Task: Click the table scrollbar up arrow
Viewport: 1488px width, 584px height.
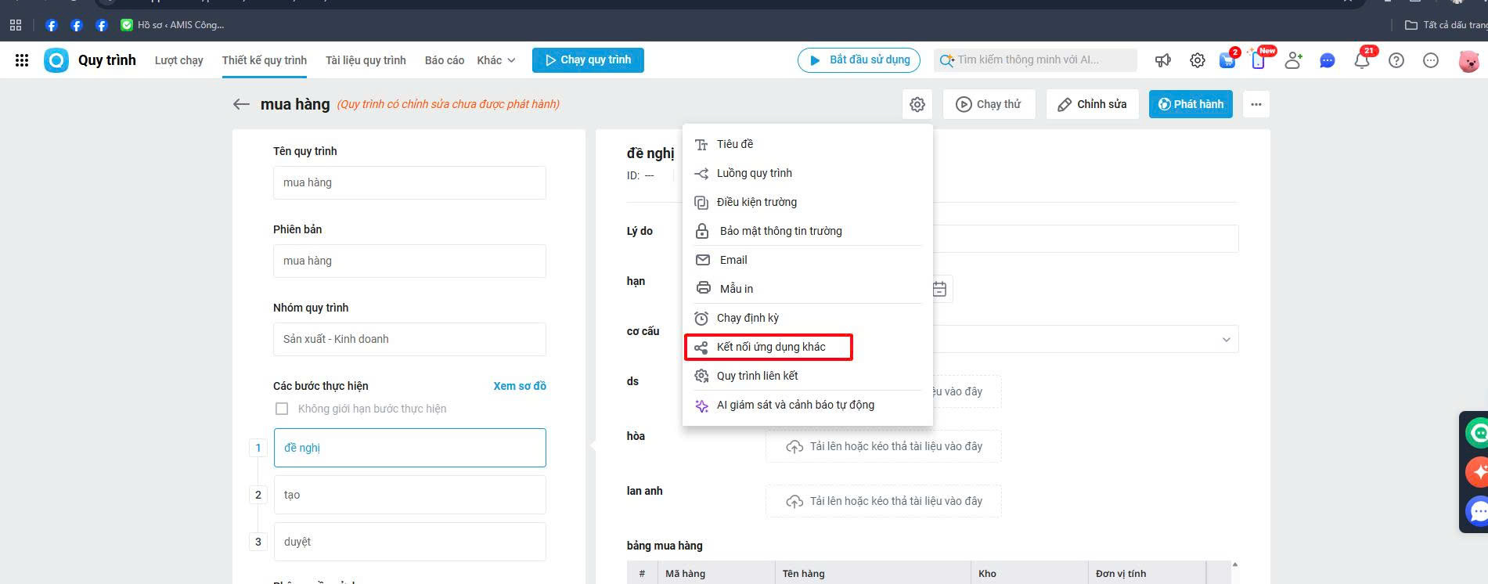Action: [1235, 564]
